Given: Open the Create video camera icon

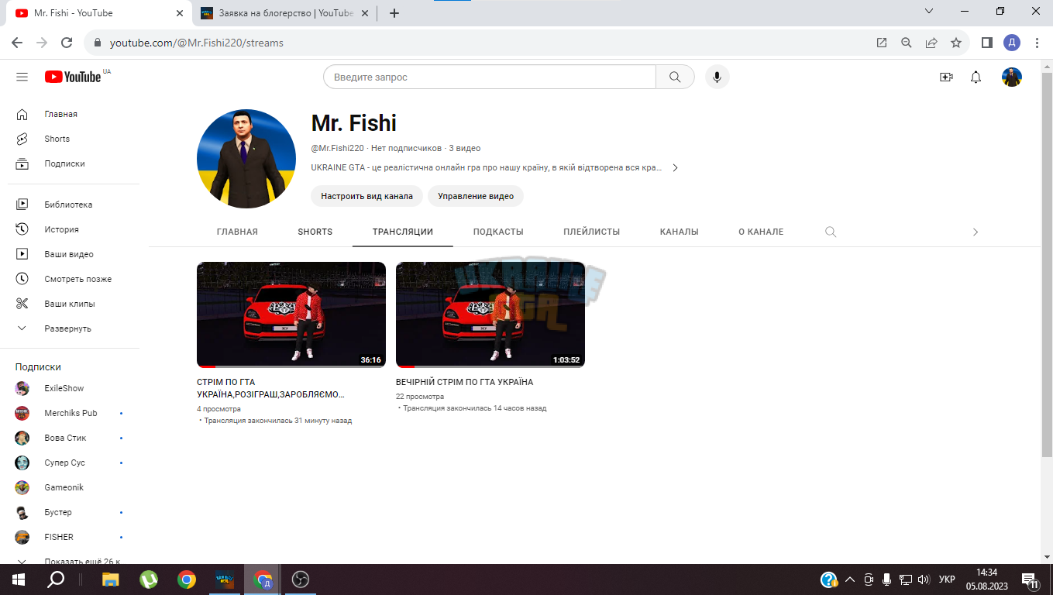Looking at the screenshot, I should pos(945,77).
